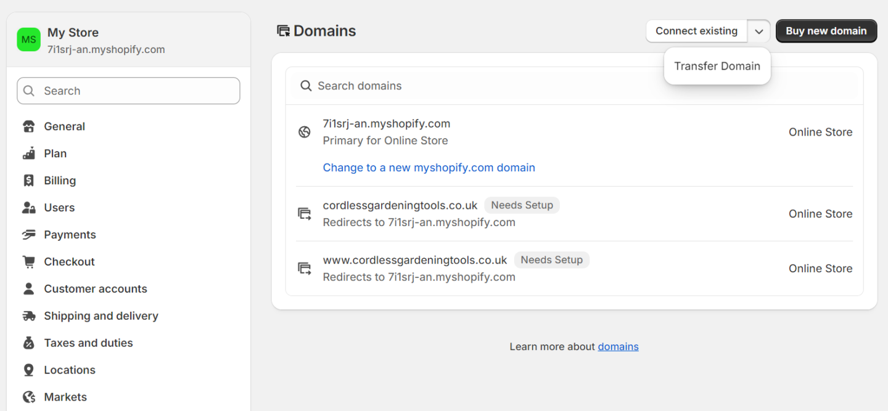Click the globe icon beside 7i1srj-an.myshopify.com
This screenshot has height=411, width=888.
305,132
